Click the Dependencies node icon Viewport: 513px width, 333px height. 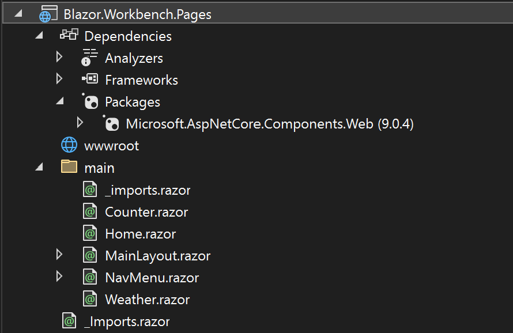tap(69, 35)
